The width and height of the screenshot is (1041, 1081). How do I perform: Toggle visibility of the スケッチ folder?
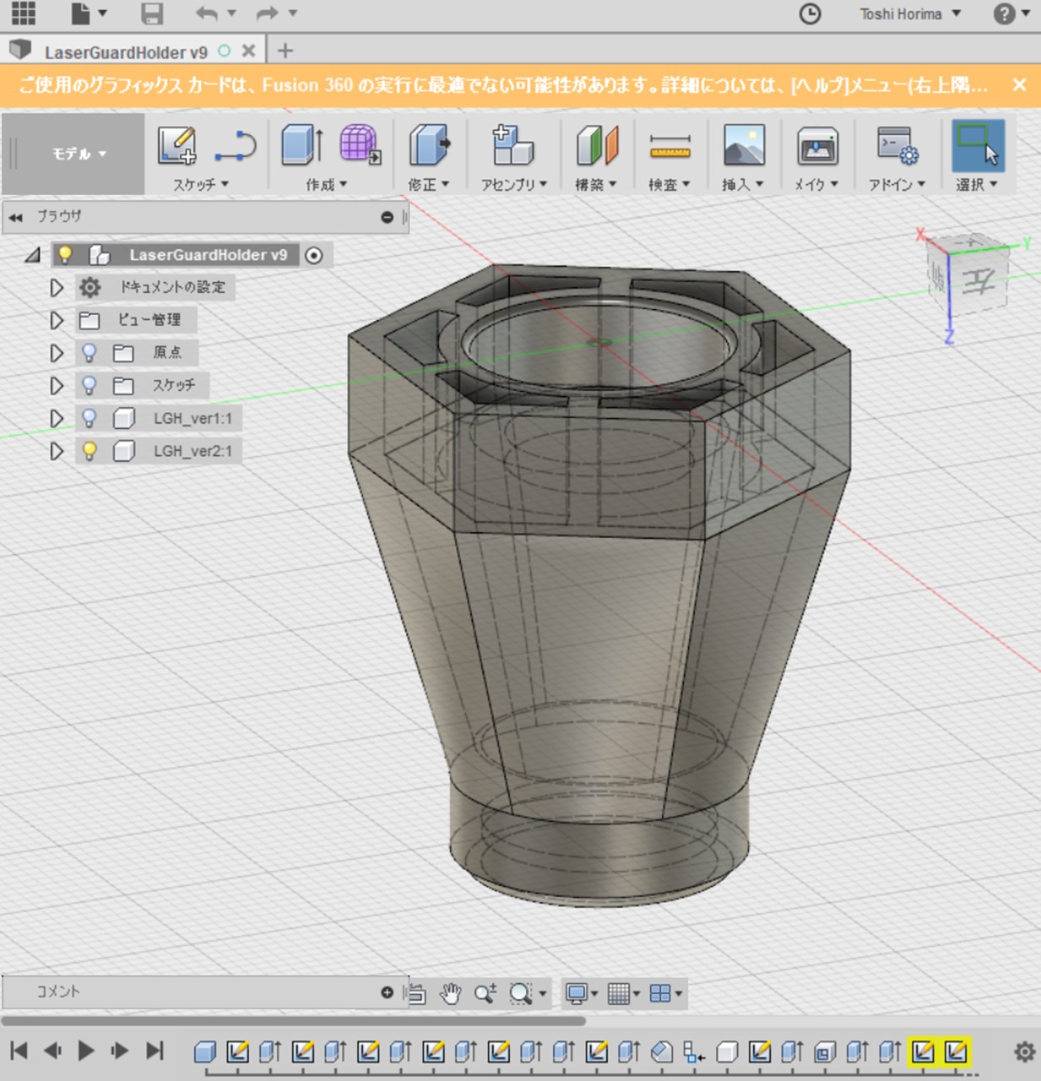(x=89, y=385)
